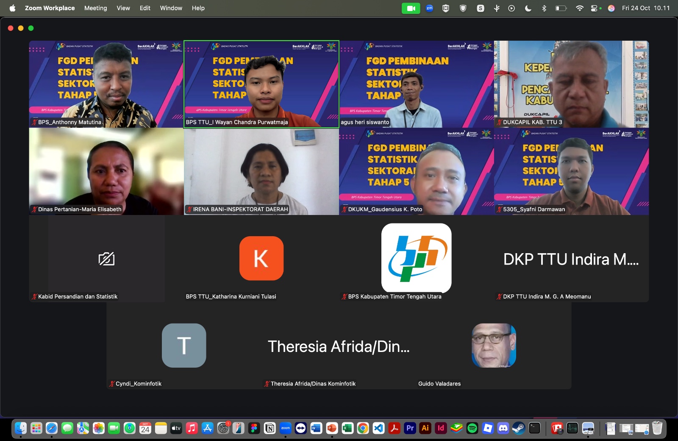678x441 pixels.
Task: Click the Siri icon in menu bar
Action: tap(611, 8)
